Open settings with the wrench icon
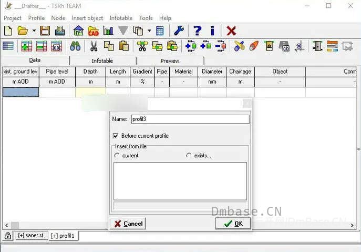361x252 pixels. click(179, 31)
